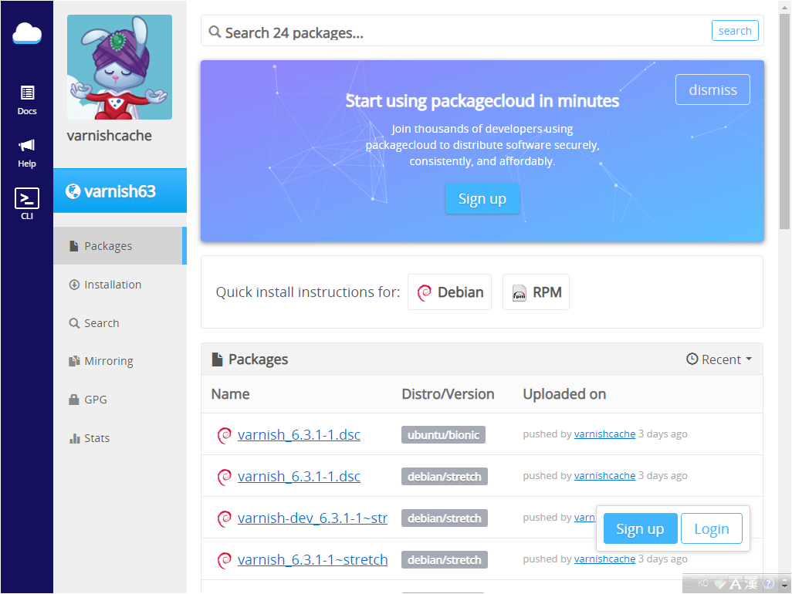Click the Login button
This screenshot has height=594, width=792.
[x=711, y=528]
